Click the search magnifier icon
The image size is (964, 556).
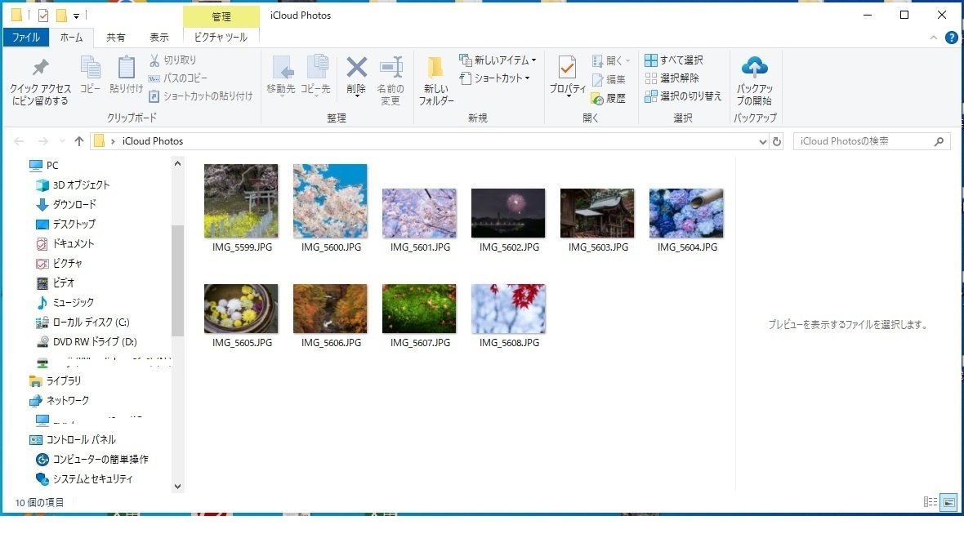[x=939, y=141]
